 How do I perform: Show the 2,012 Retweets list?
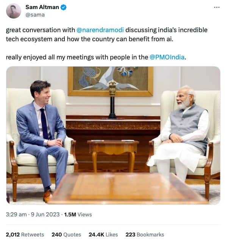click(x=25, y=235)
